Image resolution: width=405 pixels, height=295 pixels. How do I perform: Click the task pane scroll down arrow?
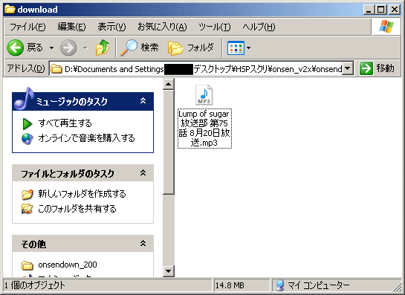pos(169,271)
